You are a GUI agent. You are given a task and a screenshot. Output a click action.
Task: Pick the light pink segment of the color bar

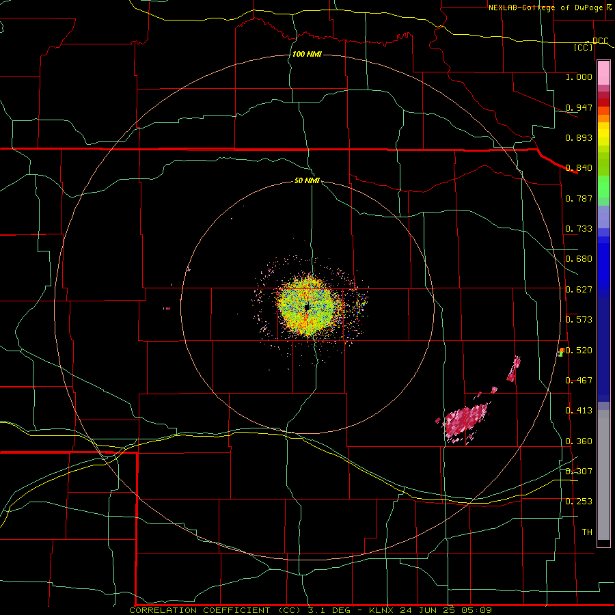tap(603, 73)
